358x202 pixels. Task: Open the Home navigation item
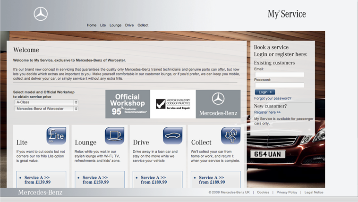pos(92,25)
